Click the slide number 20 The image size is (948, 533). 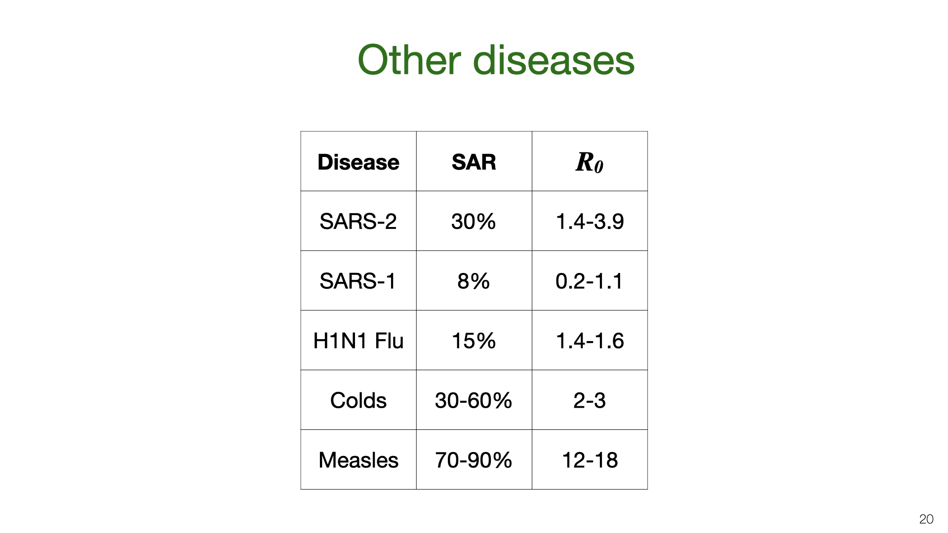click(x=926, y=519)
